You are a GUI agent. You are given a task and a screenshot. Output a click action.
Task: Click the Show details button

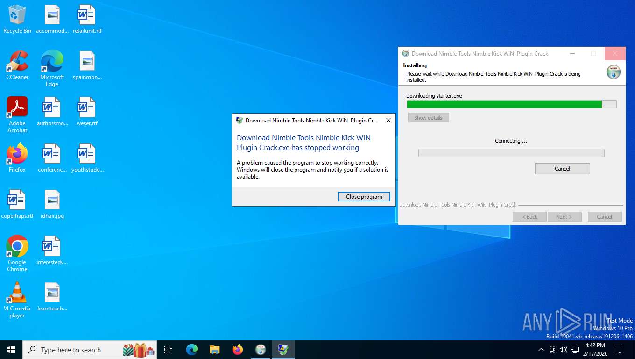coord(428,118)
